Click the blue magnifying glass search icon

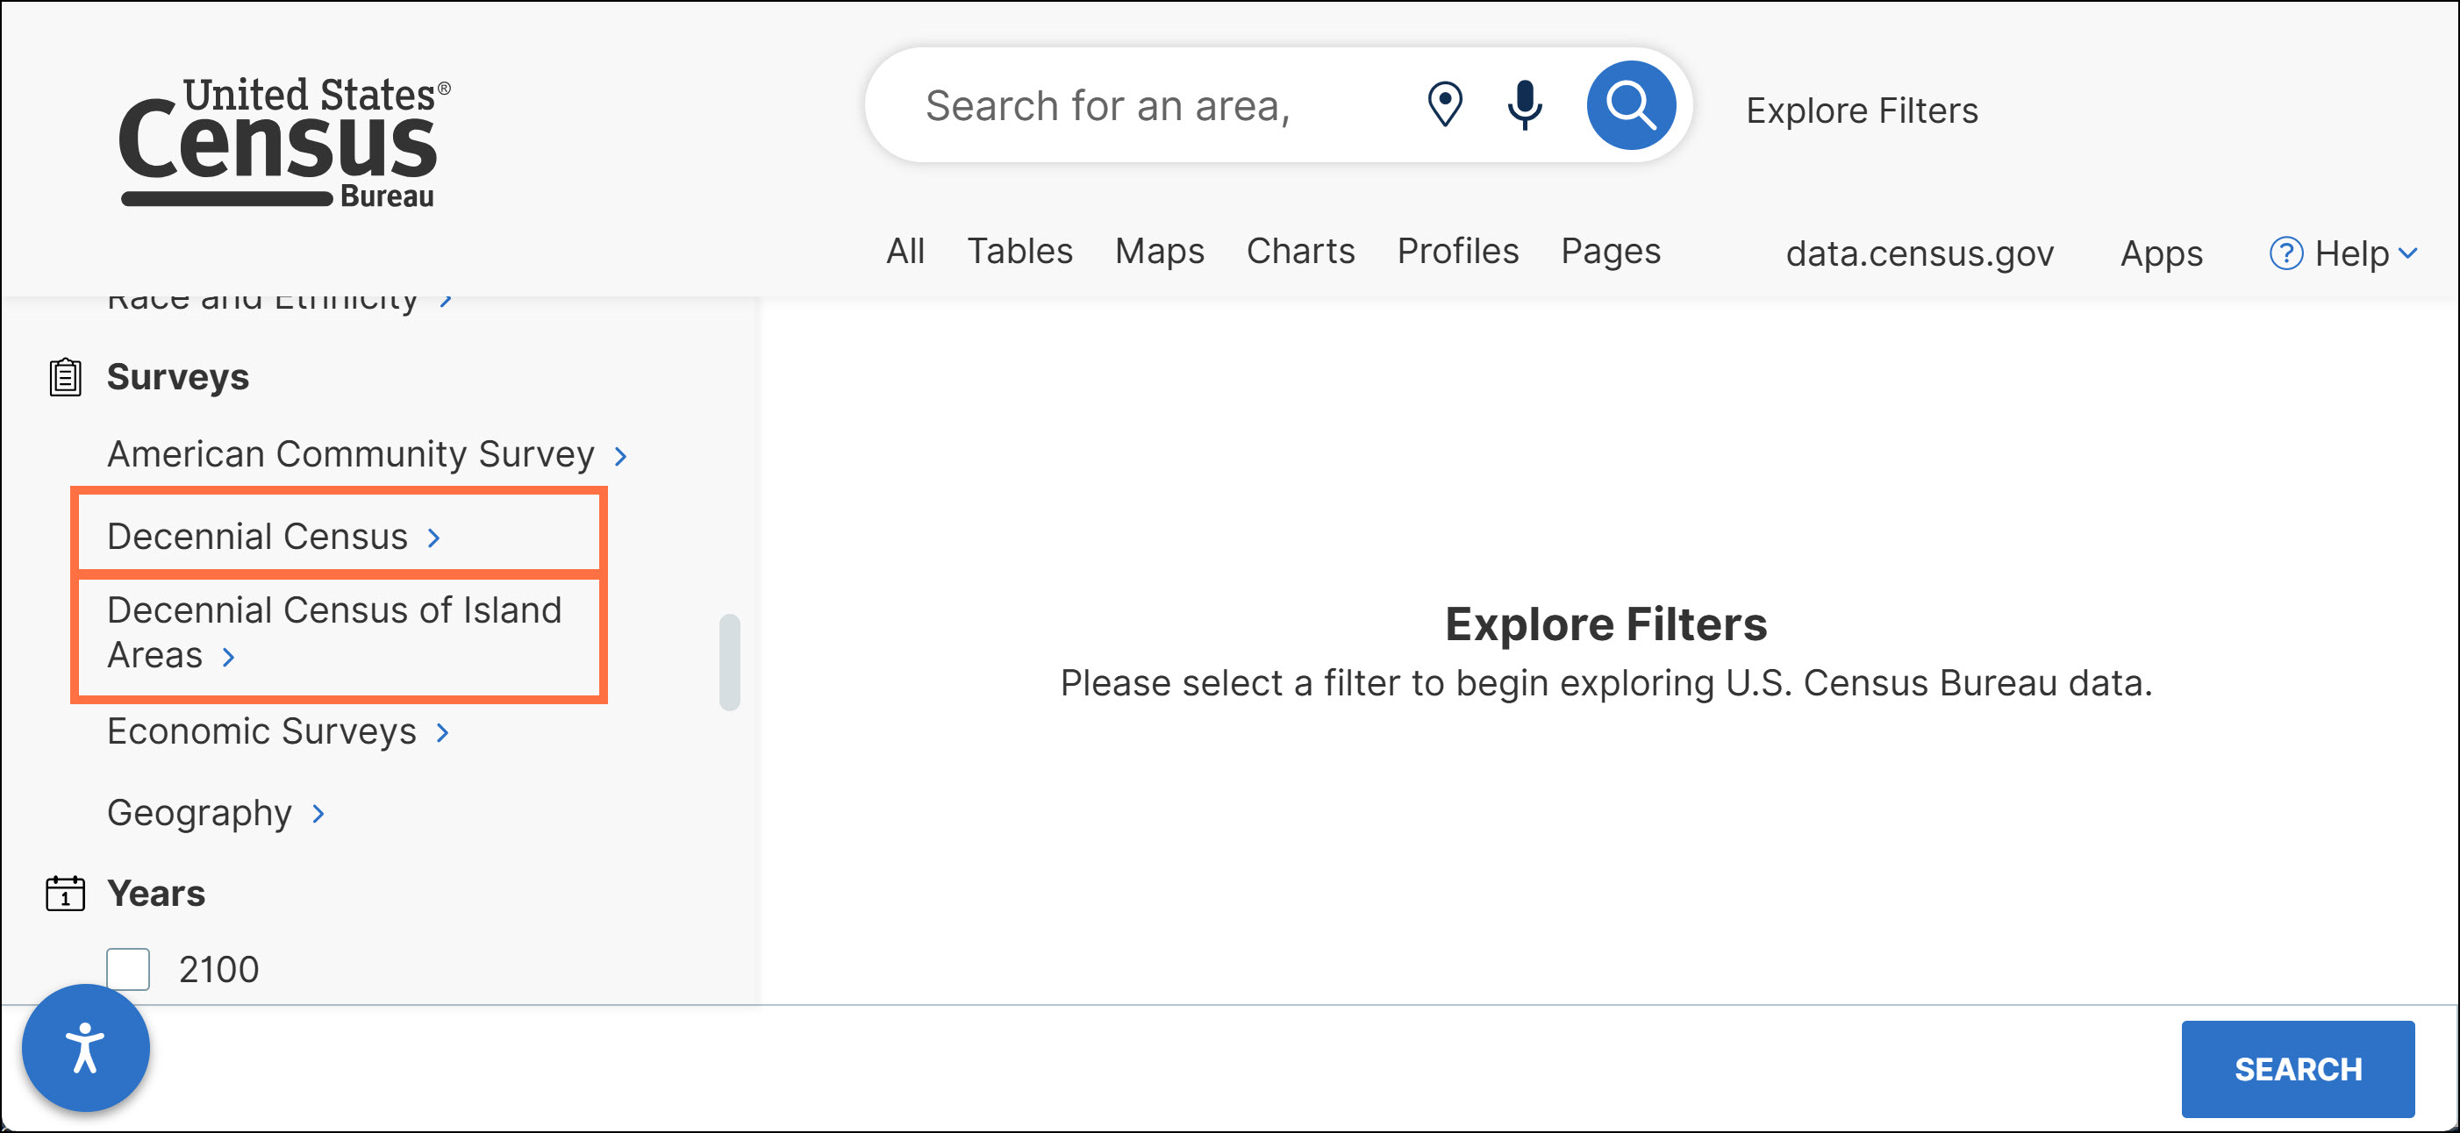[1630, 105]
